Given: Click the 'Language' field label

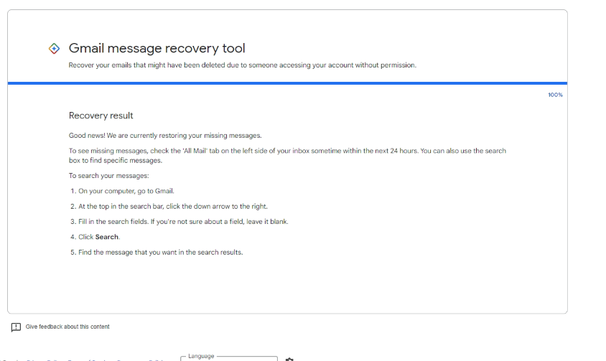Looking at the screenshot, I should pos(201,356).
